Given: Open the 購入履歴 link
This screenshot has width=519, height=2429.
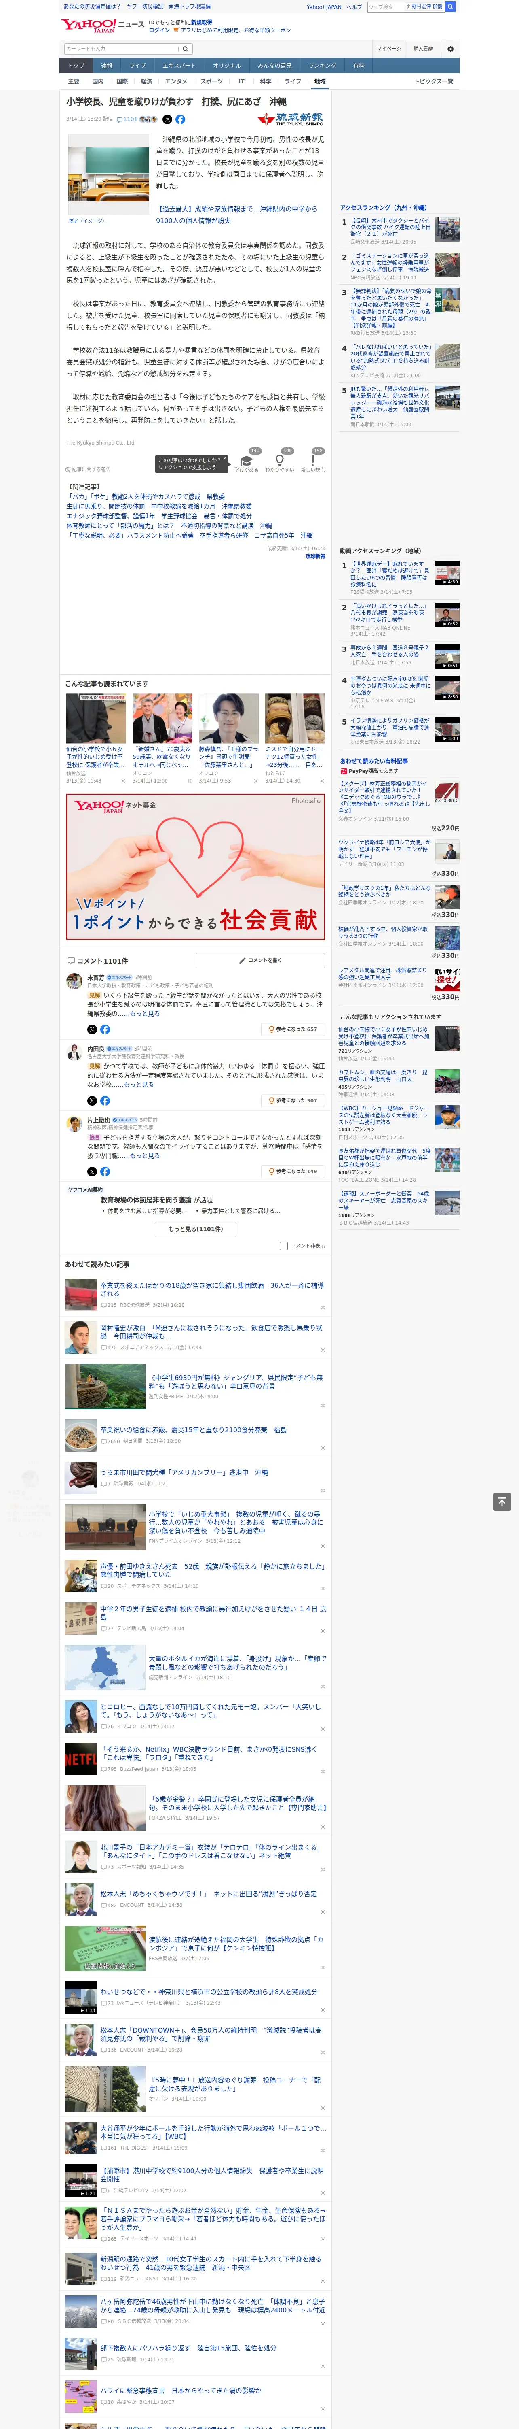Looking at the screenshot, I should [x=423, y=49].
